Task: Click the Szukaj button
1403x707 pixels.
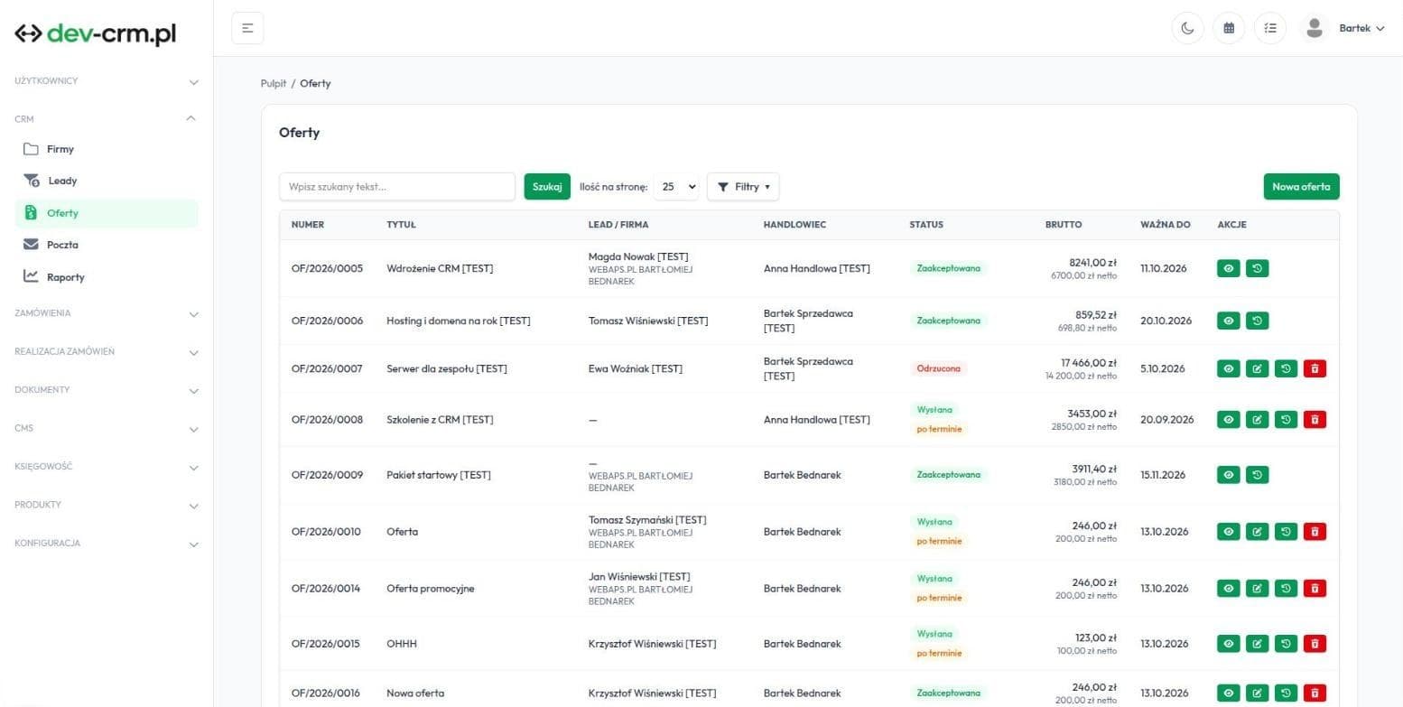Action: tap(547, 187)
